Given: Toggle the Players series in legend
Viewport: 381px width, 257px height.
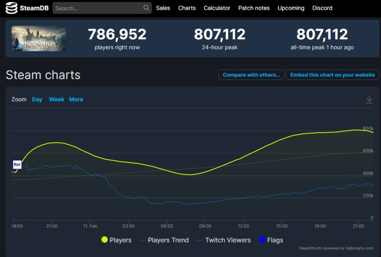Looking at the screenshot, I should 116,240.
